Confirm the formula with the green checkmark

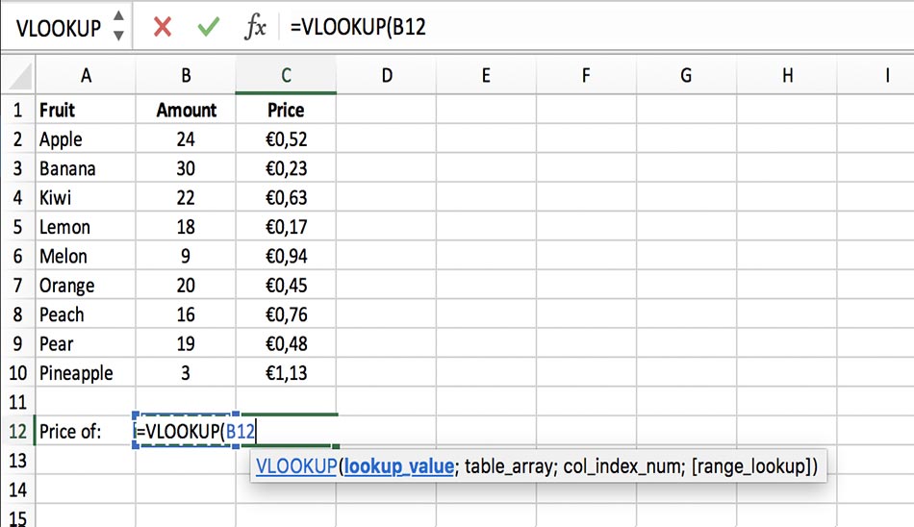(x=208, y=27)
